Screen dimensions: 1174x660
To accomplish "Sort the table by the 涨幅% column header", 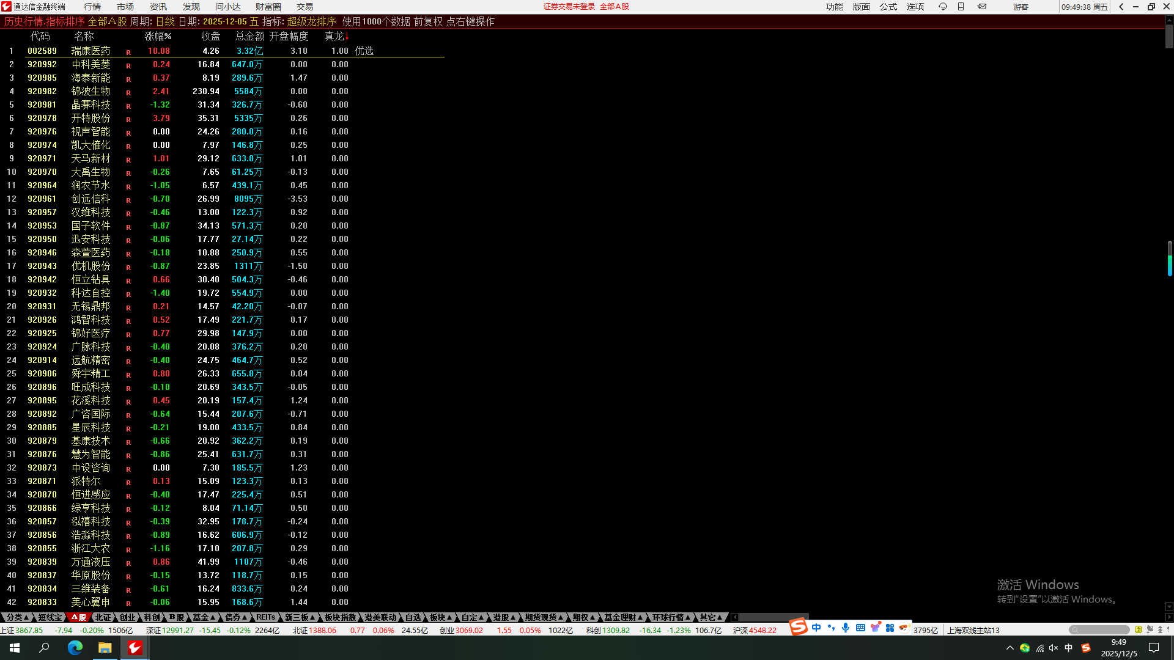I will pos(158,36).
